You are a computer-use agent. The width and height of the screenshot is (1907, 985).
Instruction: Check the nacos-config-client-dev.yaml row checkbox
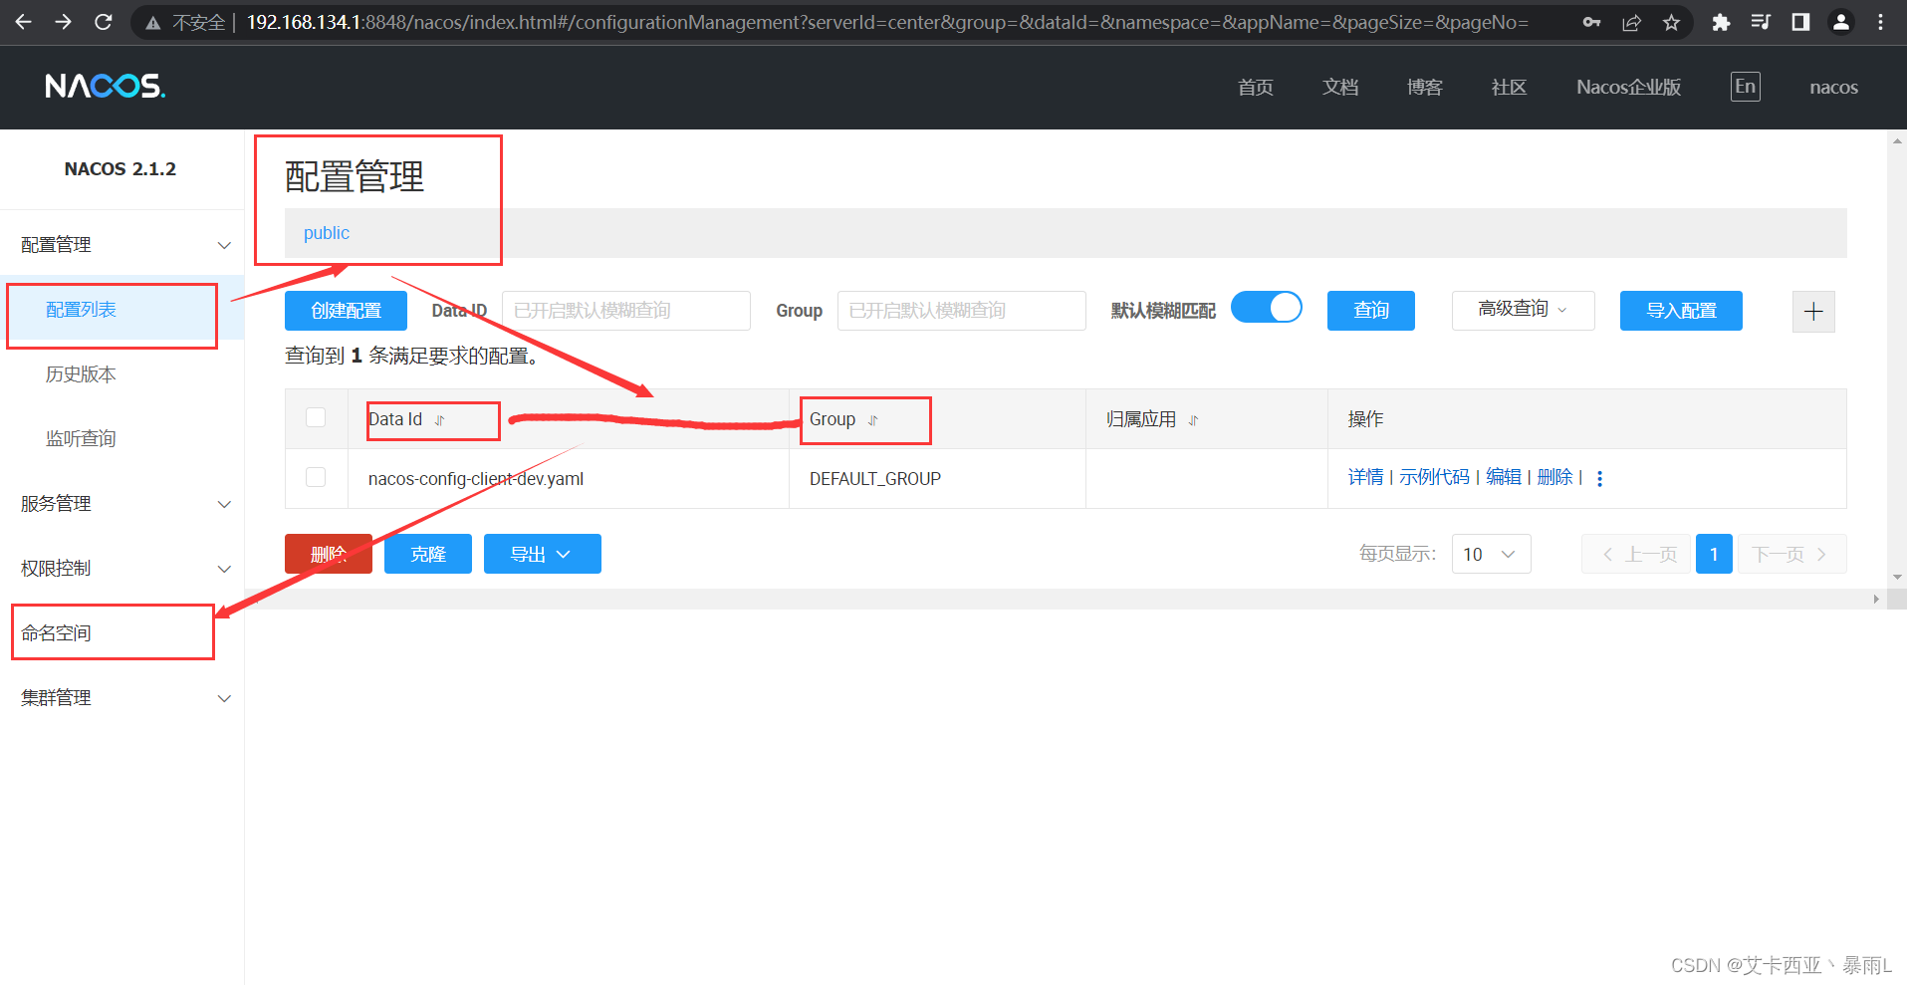(x=316, y=477)
